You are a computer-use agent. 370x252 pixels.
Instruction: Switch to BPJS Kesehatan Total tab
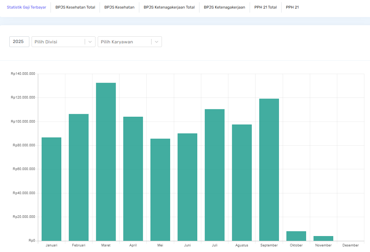point(75,7)
